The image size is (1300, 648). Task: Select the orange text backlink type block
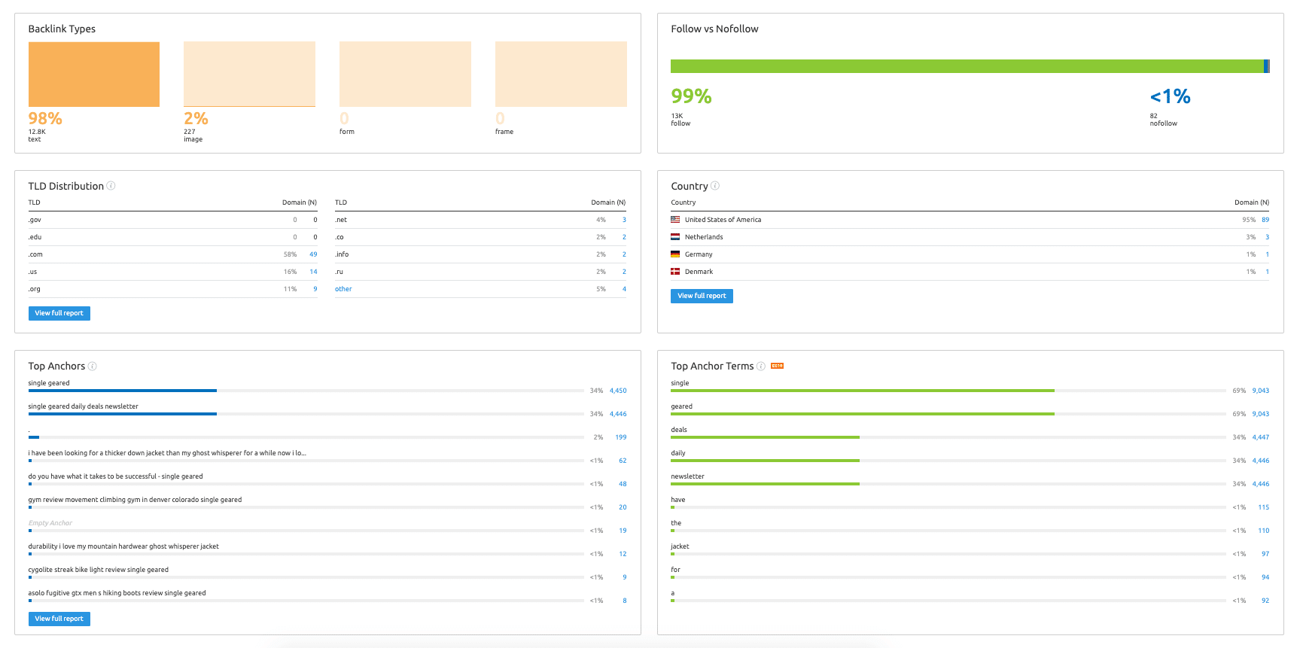point(94,75)
